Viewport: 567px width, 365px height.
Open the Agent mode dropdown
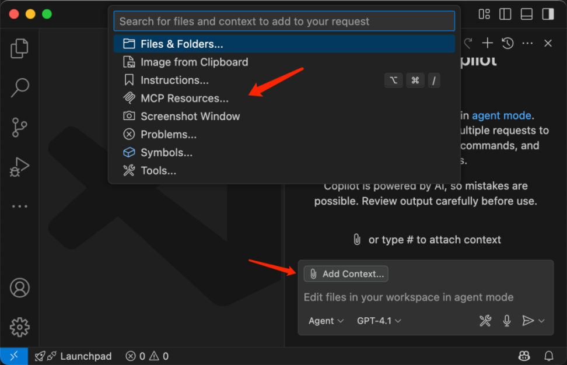(326, 321)
